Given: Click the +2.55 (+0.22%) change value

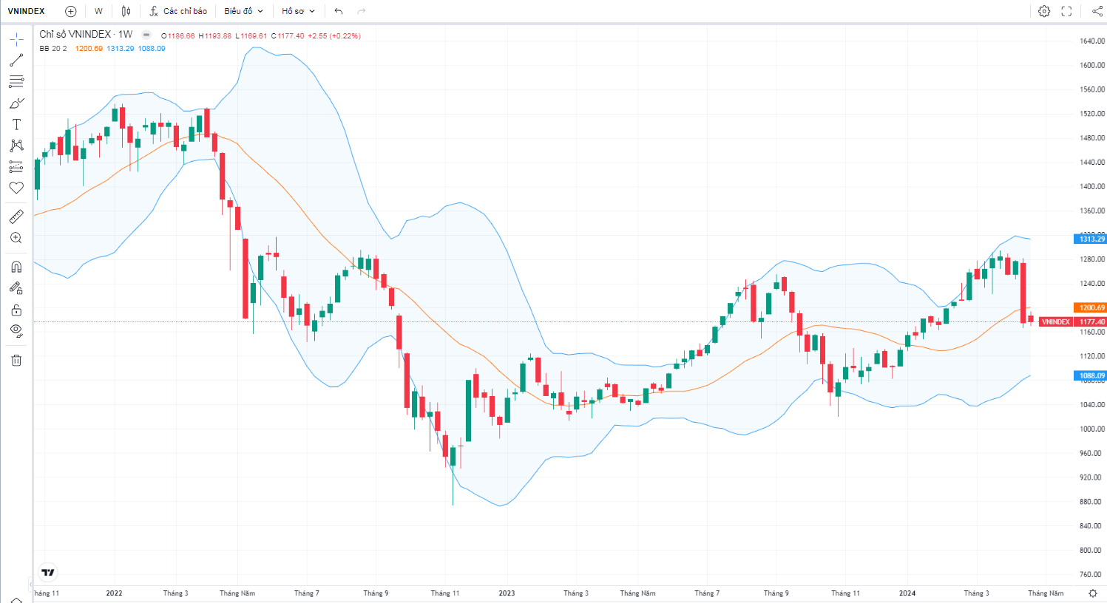Looking at the screenshot, I should tap(334, 35).
